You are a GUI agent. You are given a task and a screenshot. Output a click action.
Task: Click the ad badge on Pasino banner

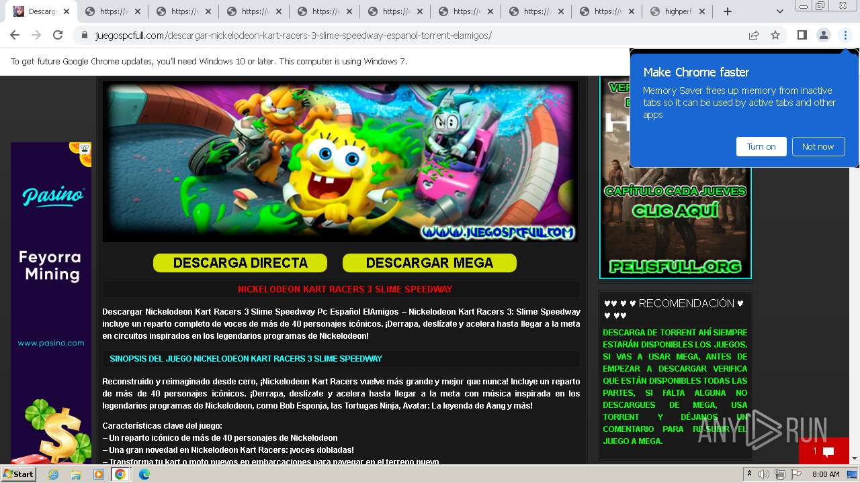(x=85, y=148)
